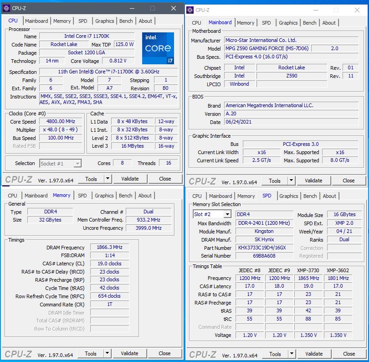This screenshot has width=369, height=362.
Task: Click Close button in the SPD window
Action: point(349,354)
